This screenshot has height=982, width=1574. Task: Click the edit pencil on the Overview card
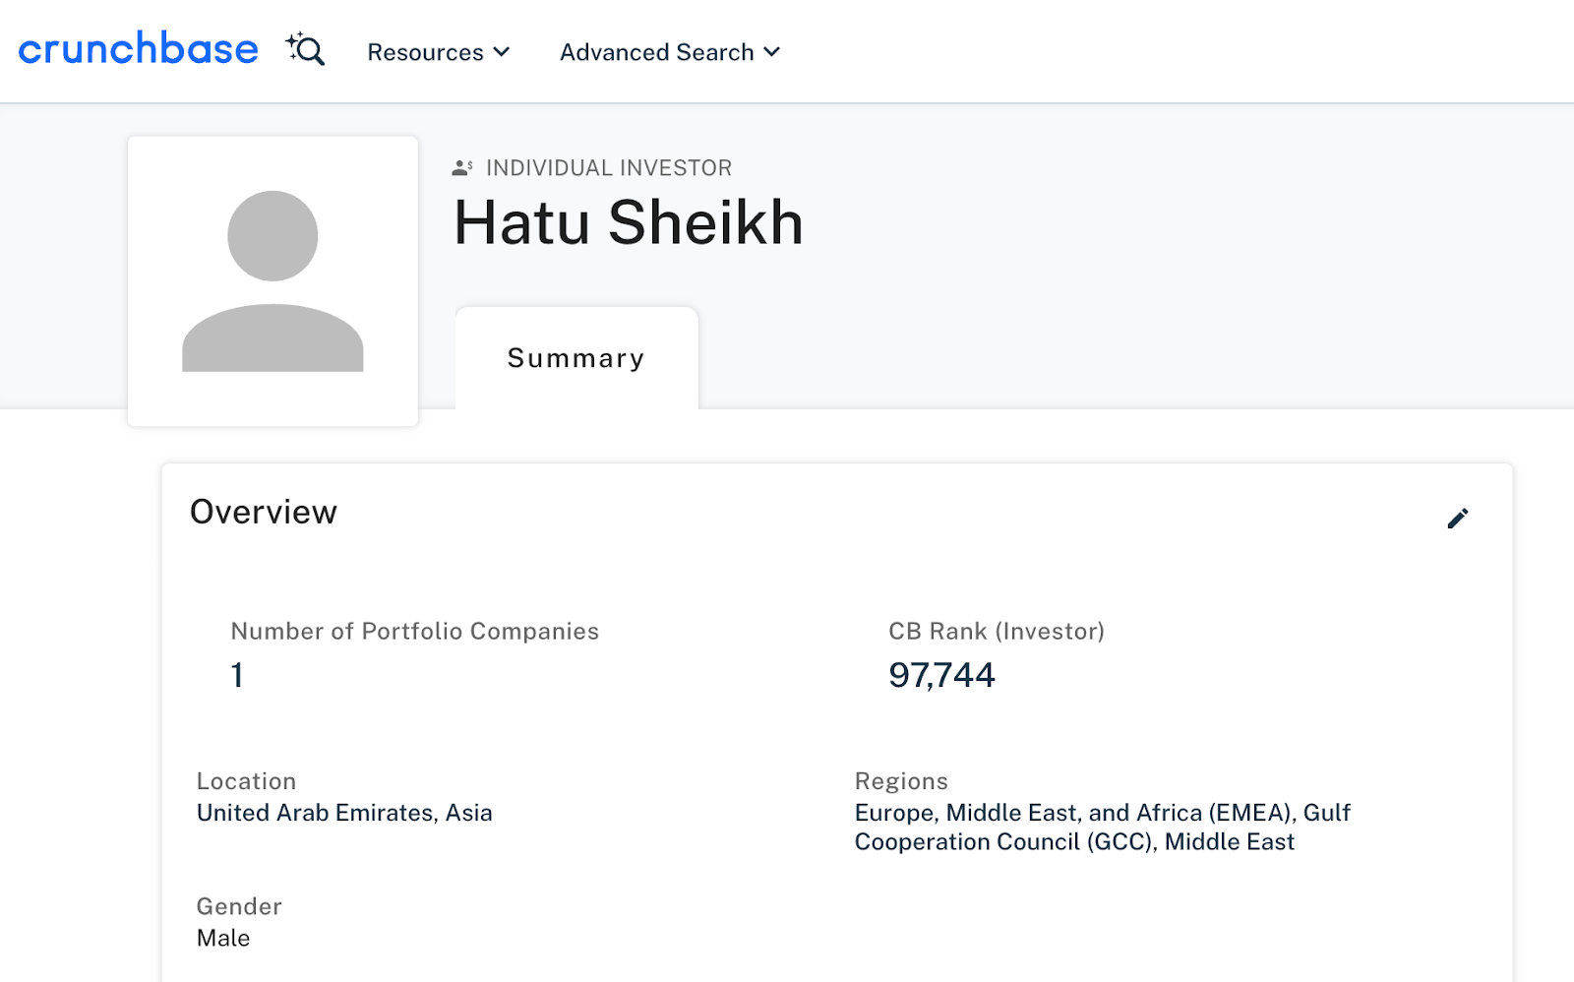(x=1459, y=519)
